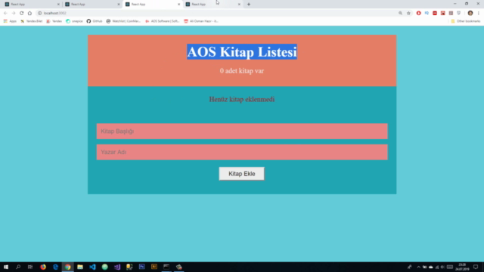Image resolution: width=484 pixels, height=272 pixels.
Task: Open Visual Studio from the taskbar
Action: coord(117,267)
